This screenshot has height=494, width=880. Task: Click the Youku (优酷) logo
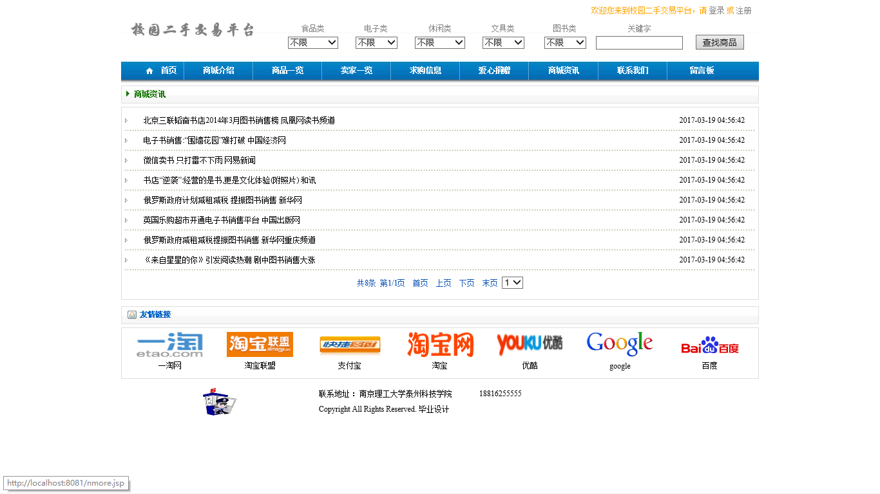530,344
